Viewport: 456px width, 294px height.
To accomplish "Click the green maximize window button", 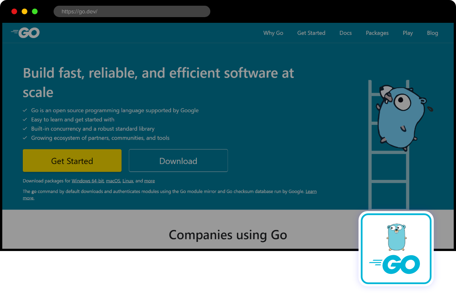I will 35,11.
